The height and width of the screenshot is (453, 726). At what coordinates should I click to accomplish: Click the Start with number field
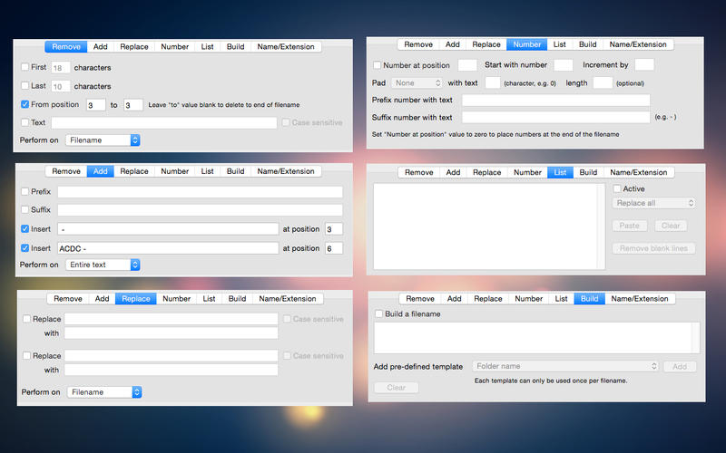(x=563, y=65)
